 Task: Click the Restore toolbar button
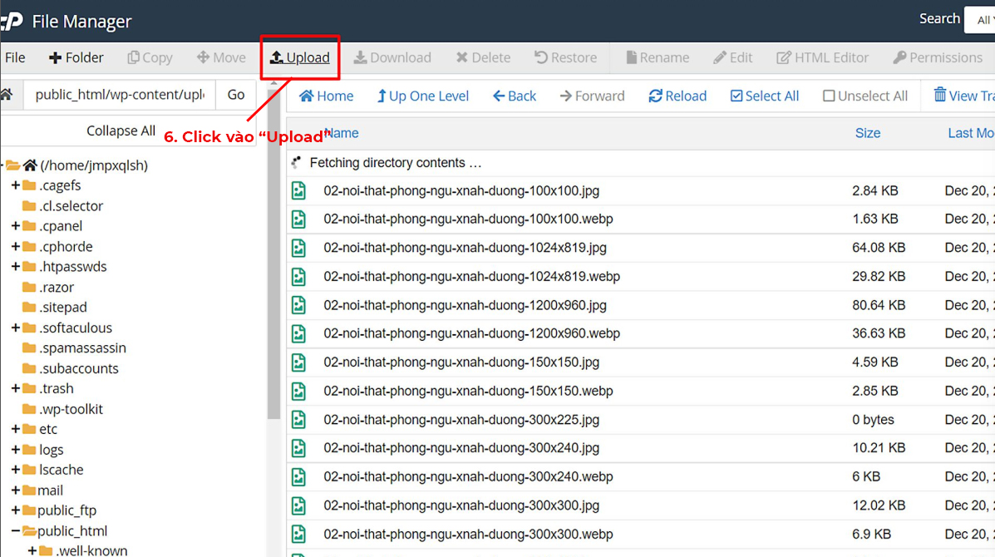click(x=565, y=57)
